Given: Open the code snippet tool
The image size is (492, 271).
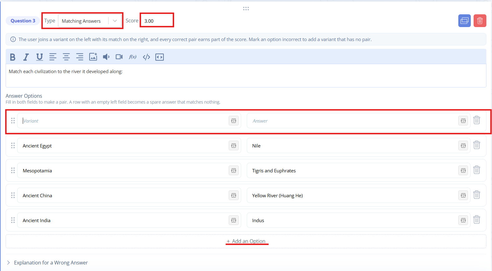Looking at the screenshot, I should pos(146,57).
